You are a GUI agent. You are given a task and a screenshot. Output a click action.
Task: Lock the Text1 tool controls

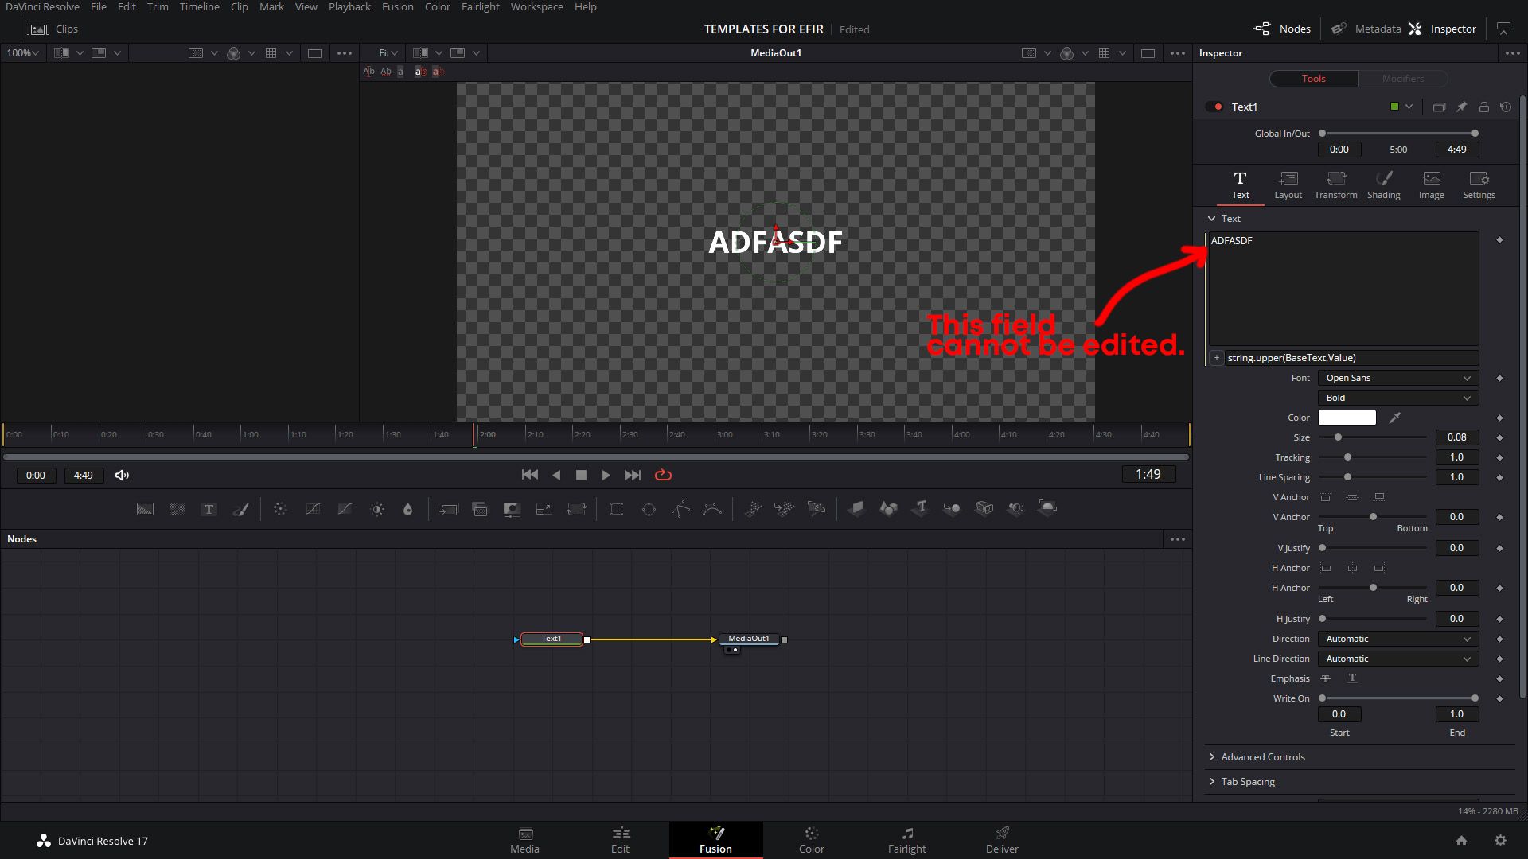pyautogui.click(x=1483, y=107)
